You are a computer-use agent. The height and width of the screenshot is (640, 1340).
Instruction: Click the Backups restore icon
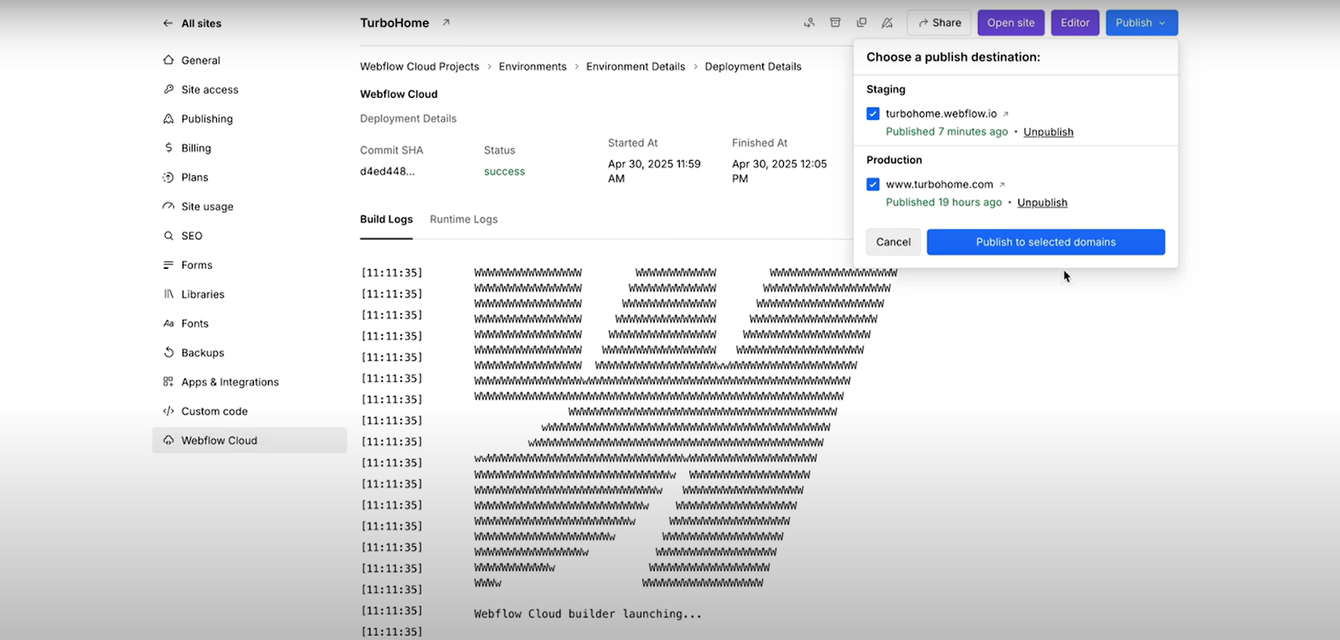click(x=168, y=353)
